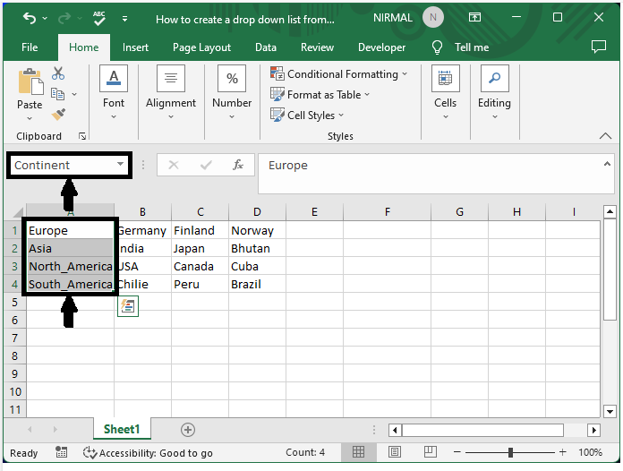Viewport: 623px width, 471px height.
Task: Collapse the ribbon with the caret
Action: click(x=605, y=136)
